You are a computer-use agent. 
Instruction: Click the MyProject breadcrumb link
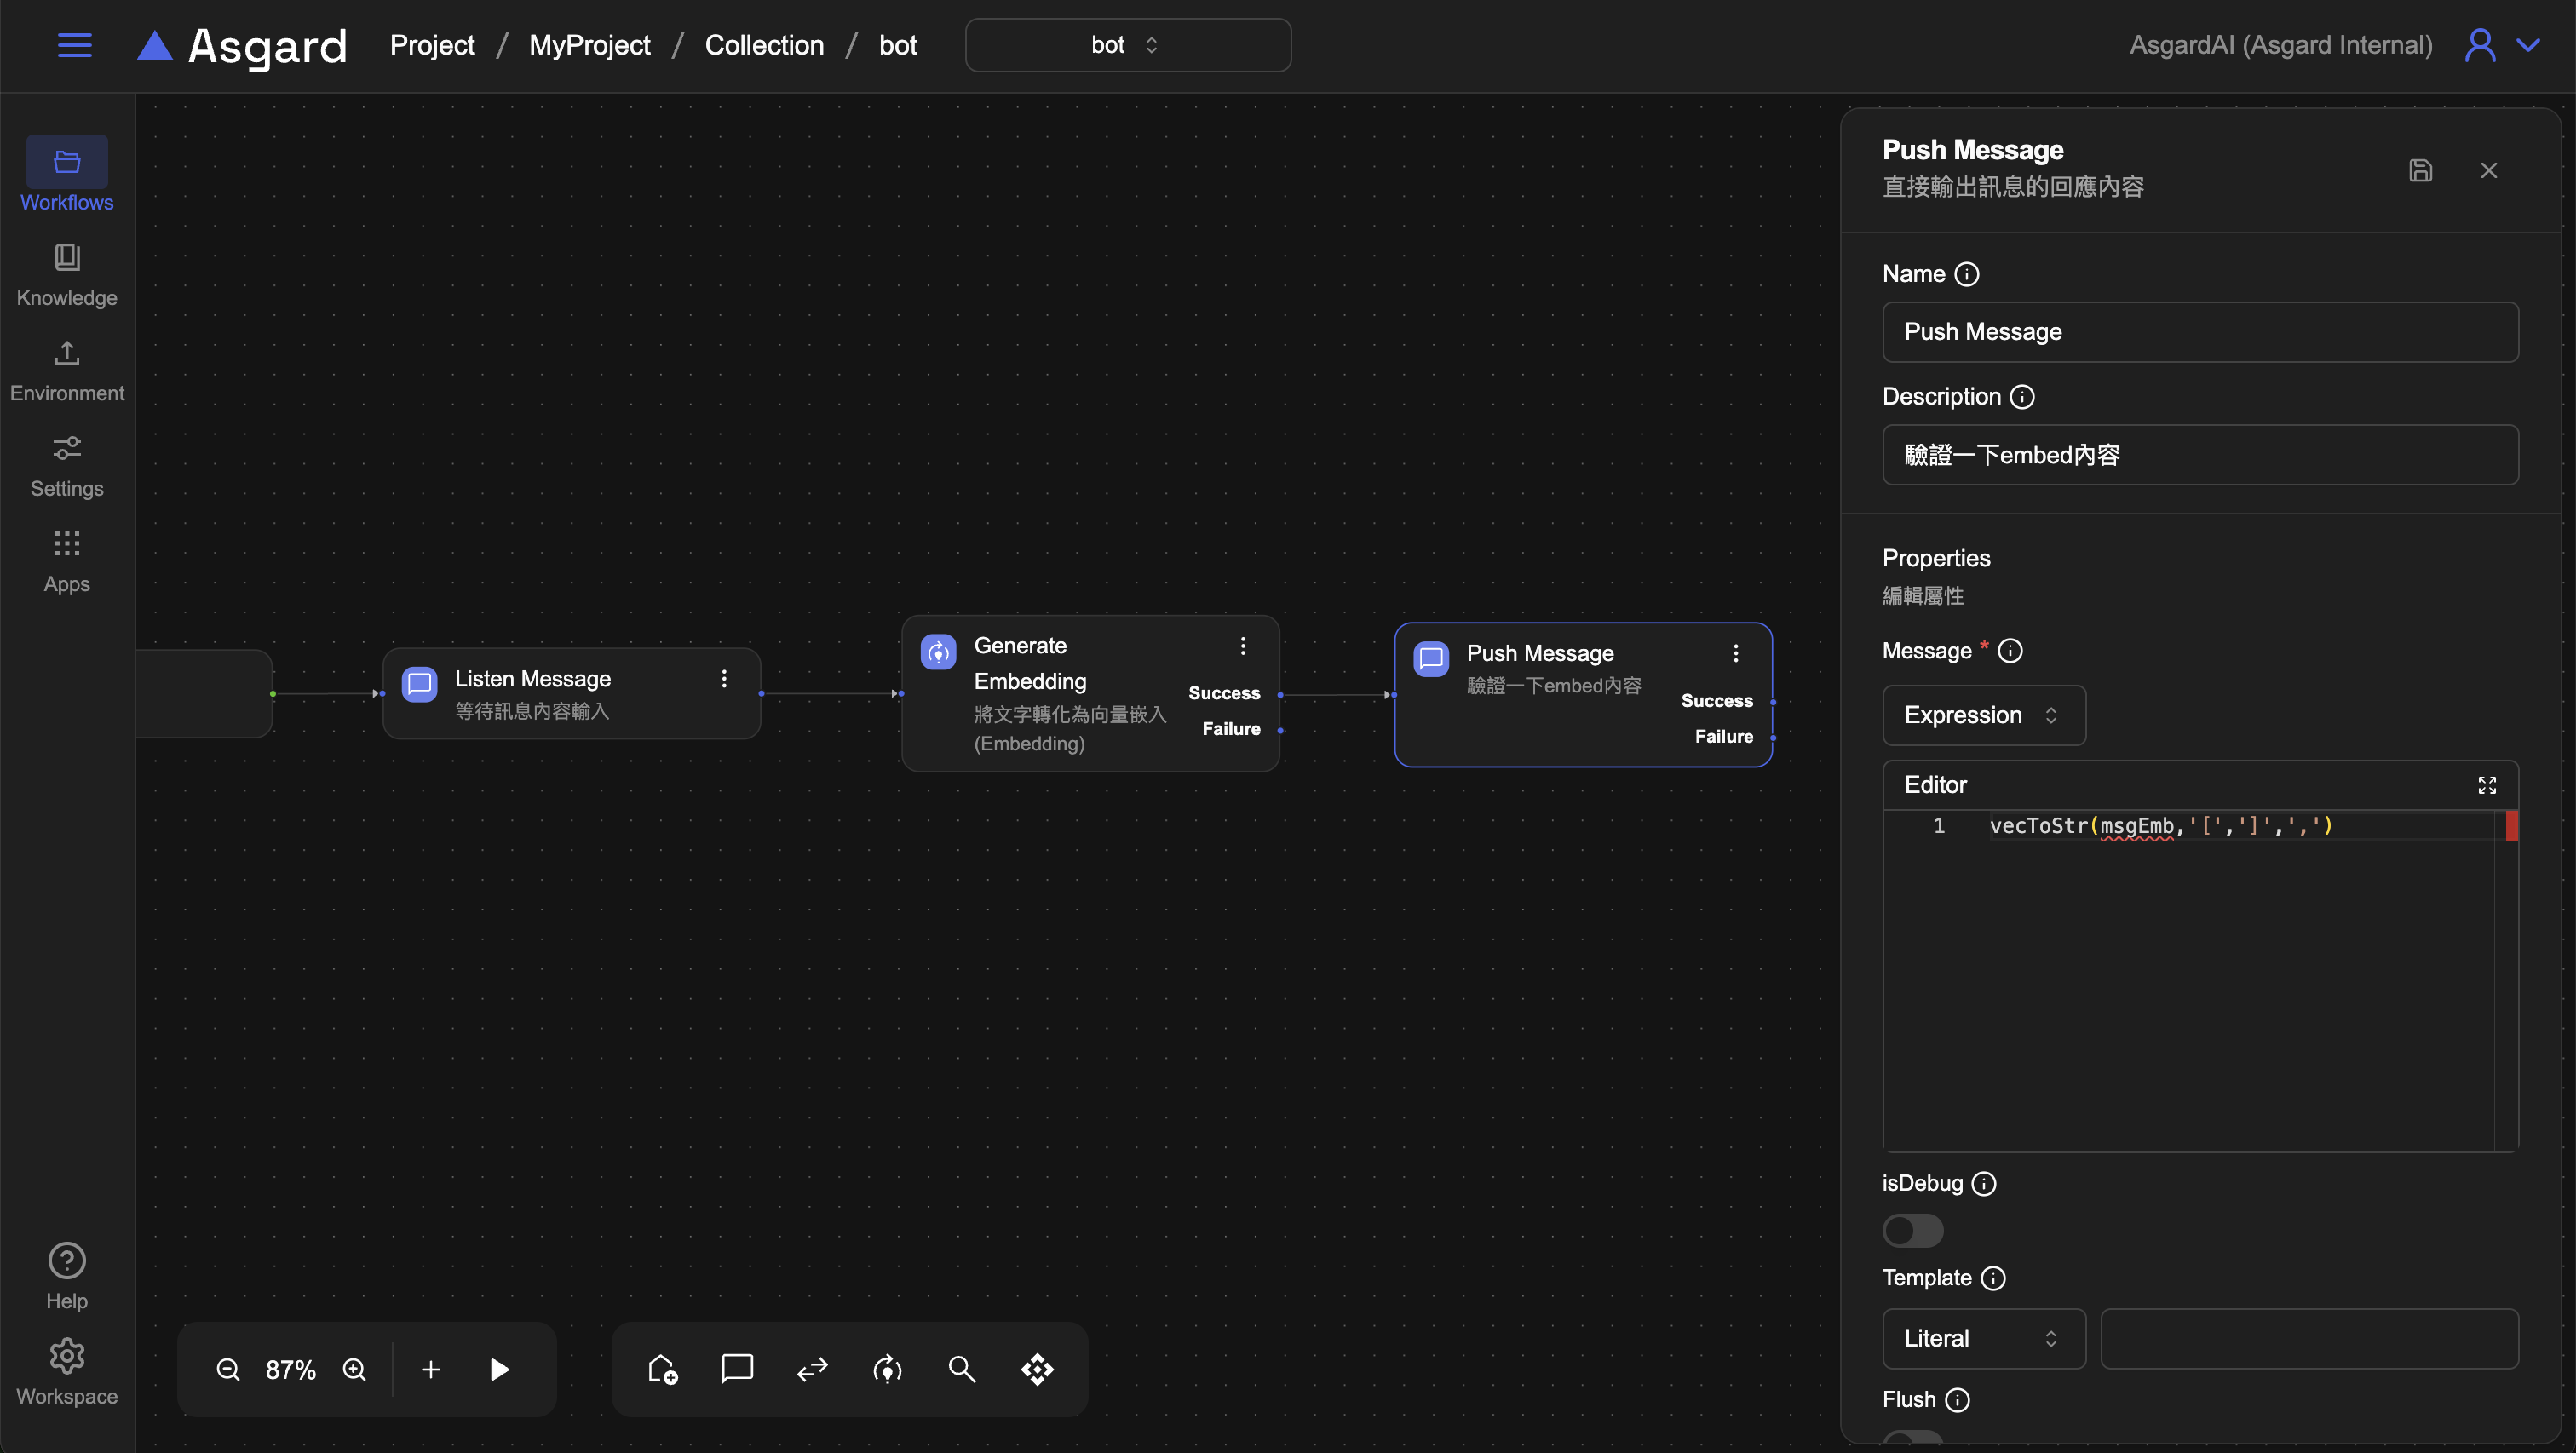[x=589, y=45]
